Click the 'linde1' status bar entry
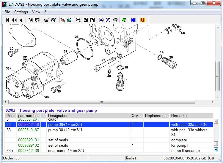Viewport: 223px width, 163px height. coord(144,158)
